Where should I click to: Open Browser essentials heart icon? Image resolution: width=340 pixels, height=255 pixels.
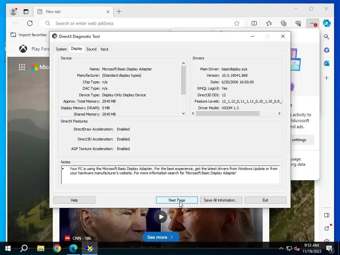[298, 23]
